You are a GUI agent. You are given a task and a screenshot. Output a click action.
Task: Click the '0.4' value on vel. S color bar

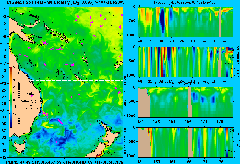[231, 131]
